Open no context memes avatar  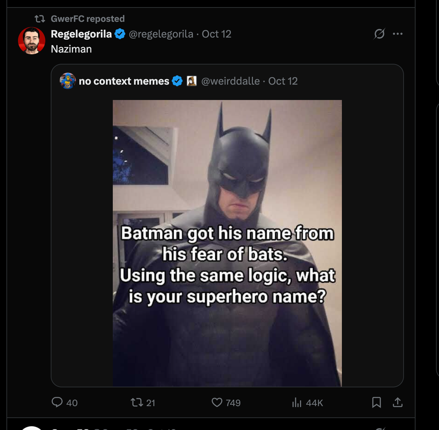click(68, 81)
